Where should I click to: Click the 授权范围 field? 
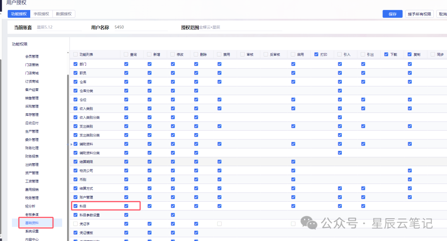(240, 27)
